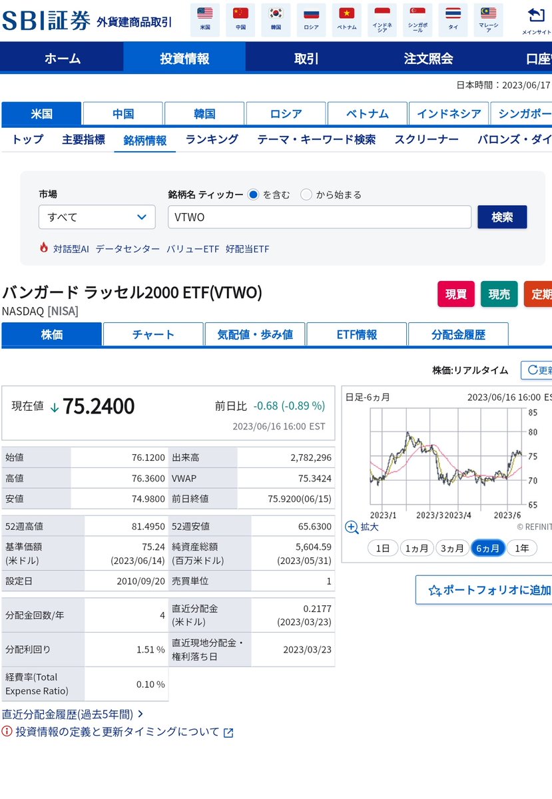Open 投資情報の定義と更新タイミングについて link
552x799 pixels.
coord(117,732)
